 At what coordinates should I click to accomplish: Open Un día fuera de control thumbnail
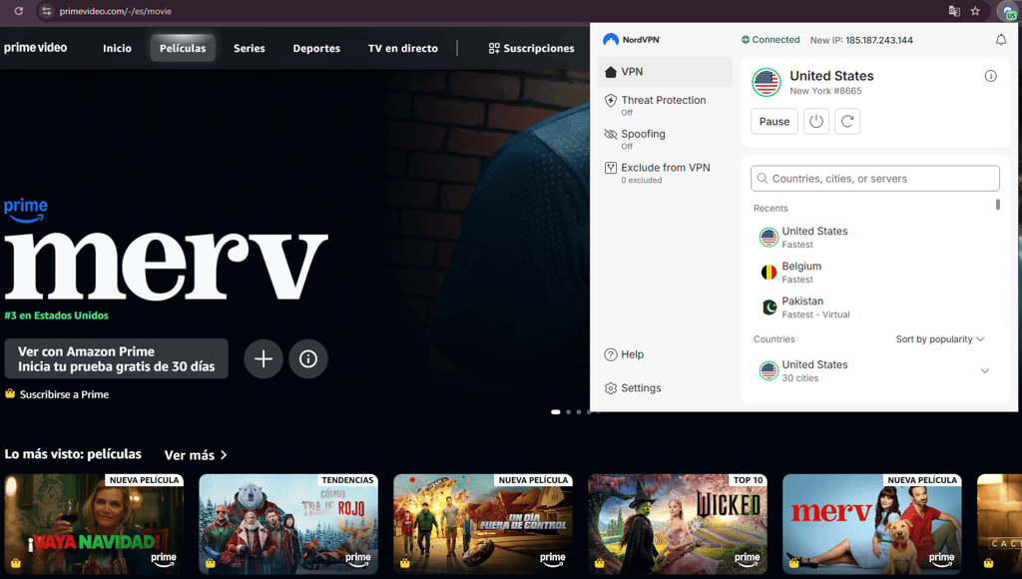(x=483, y=524)
